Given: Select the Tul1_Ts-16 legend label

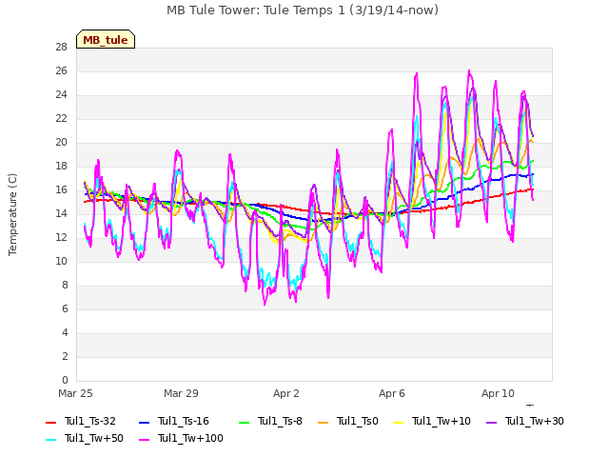Looking at the screenshot, I should tap(184, 421).
